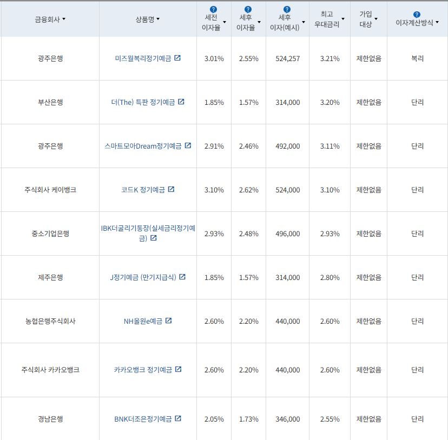
Task: Click external link icon beside 더(The) 특판 정기예금
Action: (181, 102)
